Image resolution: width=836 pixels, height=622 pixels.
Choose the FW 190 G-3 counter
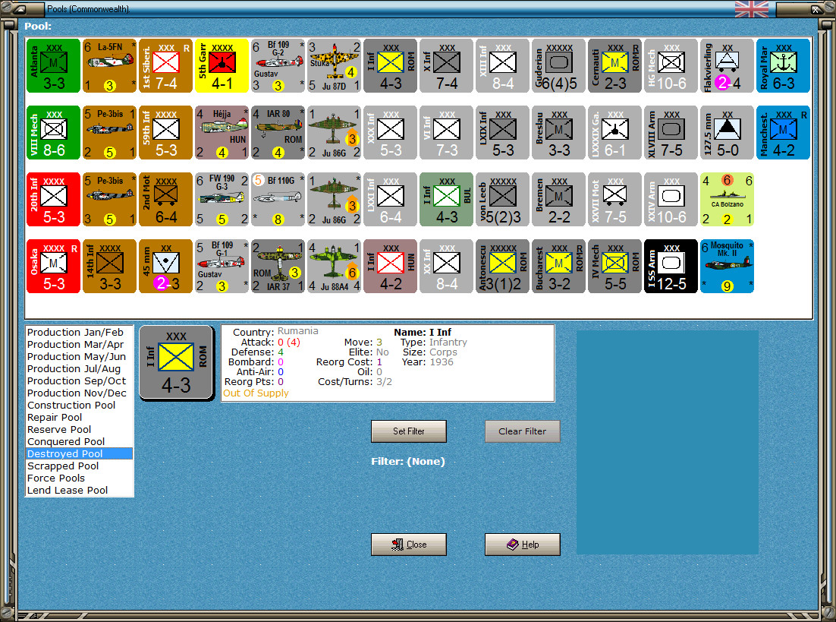coord(222,199)
